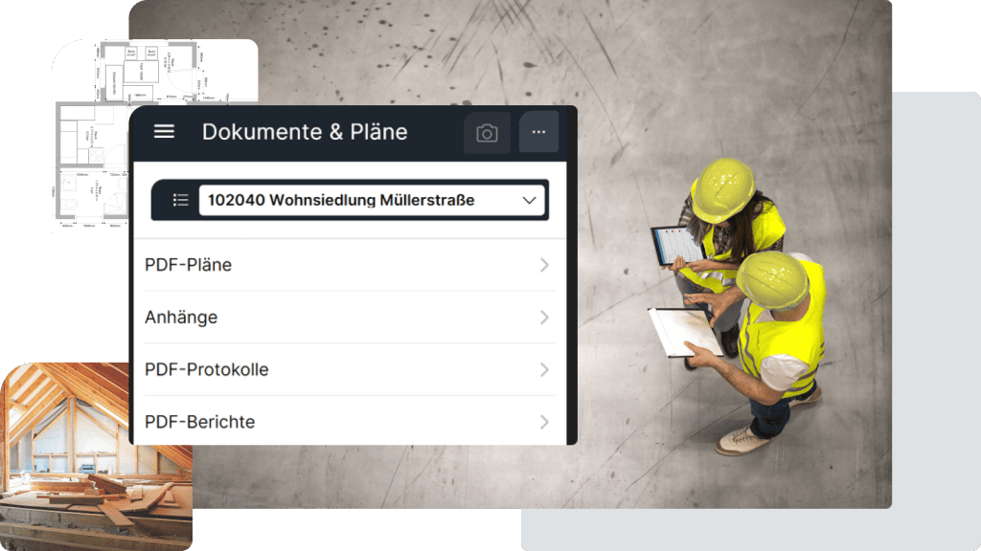Screen dimensions: 981x551
Task: Select the Dokumente & Pläne title
Action: tap(305, 132)
